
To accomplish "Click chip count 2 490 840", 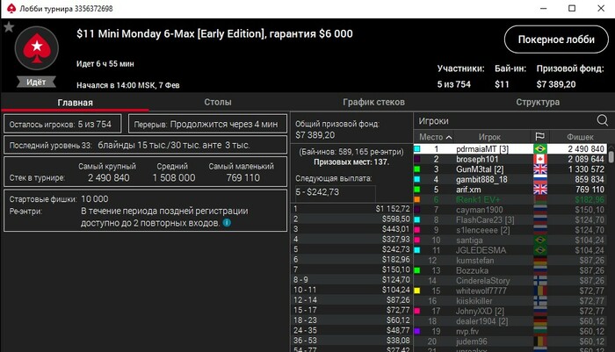I will (x=586, y=149).
